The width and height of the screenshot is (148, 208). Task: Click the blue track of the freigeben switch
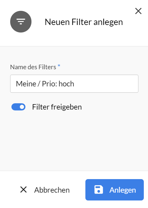(x=15, y=107)
